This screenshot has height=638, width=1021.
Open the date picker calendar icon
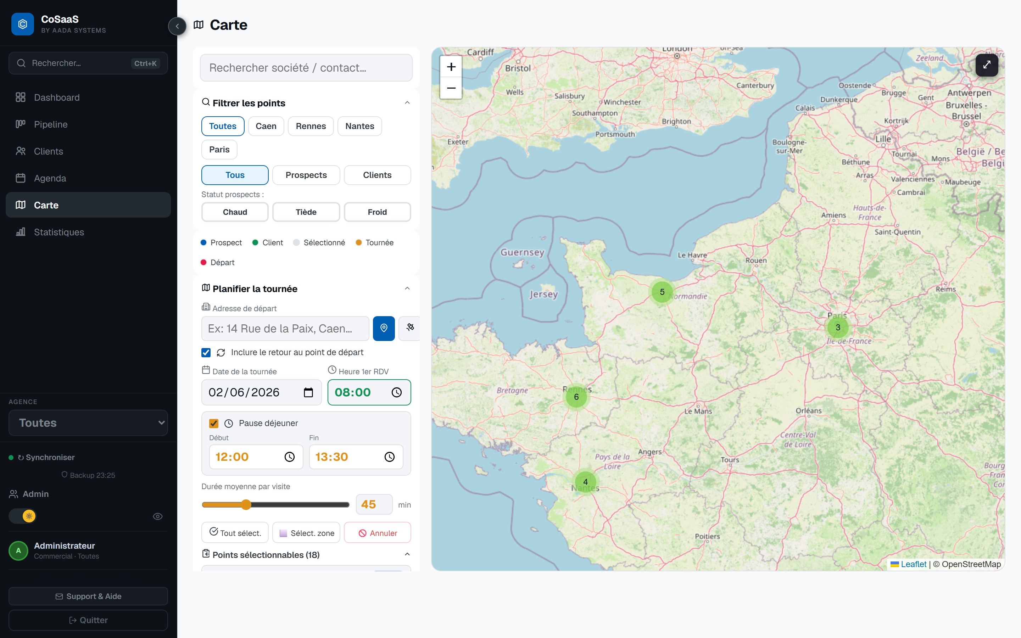coord(308,392)
